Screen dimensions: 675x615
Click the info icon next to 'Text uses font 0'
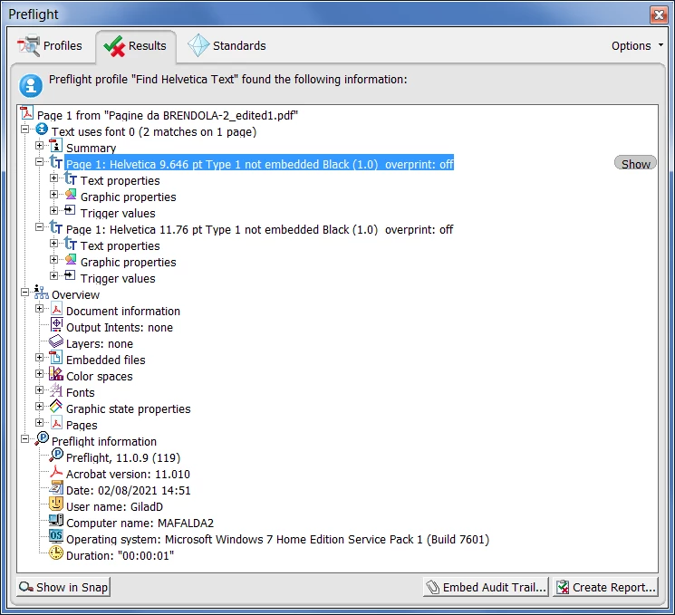click(x=42, y=130)
